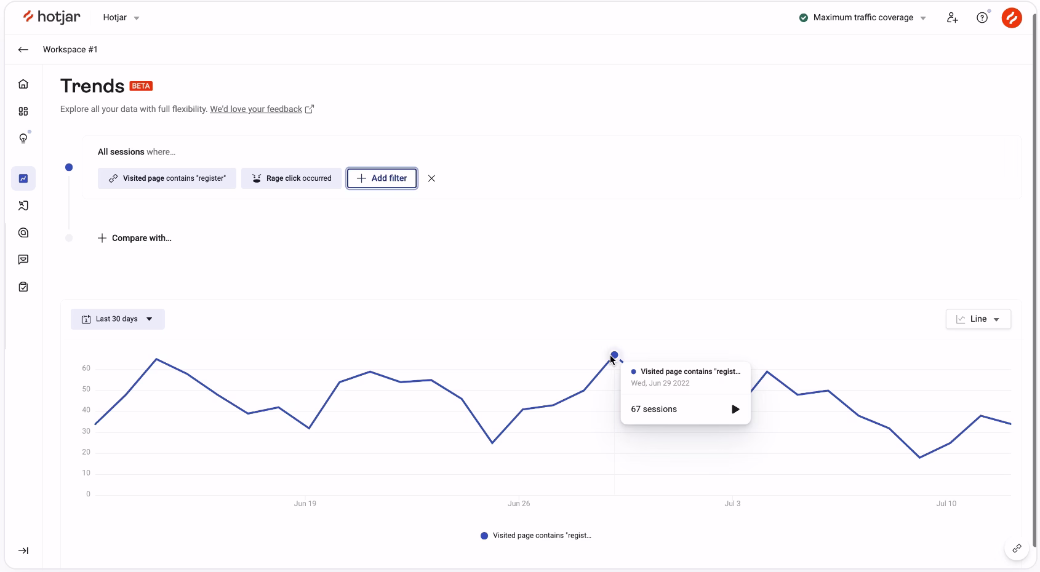Open the We'd love your feedback link
Screen dimensions: 1040x572
click(256, 109)
